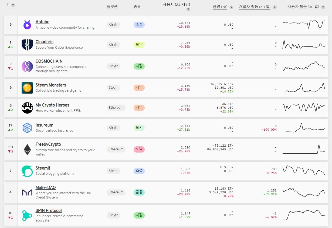Click the 종류 column header
The image size is (332, 228).
click(x=137, y=7)
